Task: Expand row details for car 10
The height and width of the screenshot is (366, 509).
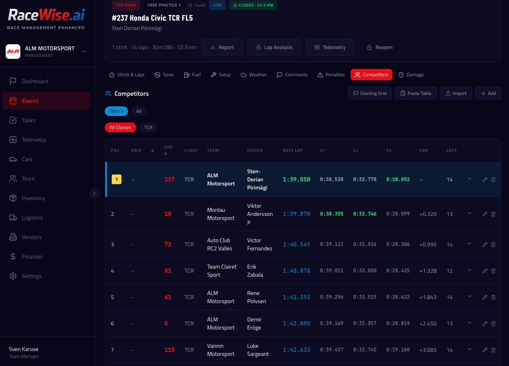Action: pos(470,213)
